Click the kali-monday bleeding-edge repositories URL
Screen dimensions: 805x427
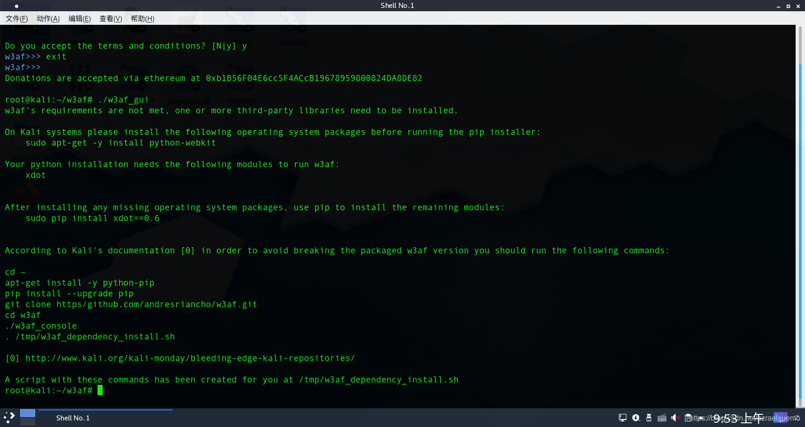click(190, 358)
